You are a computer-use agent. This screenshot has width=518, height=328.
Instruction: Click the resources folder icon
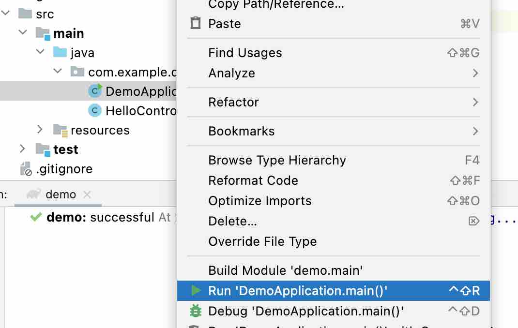(61, 130)
